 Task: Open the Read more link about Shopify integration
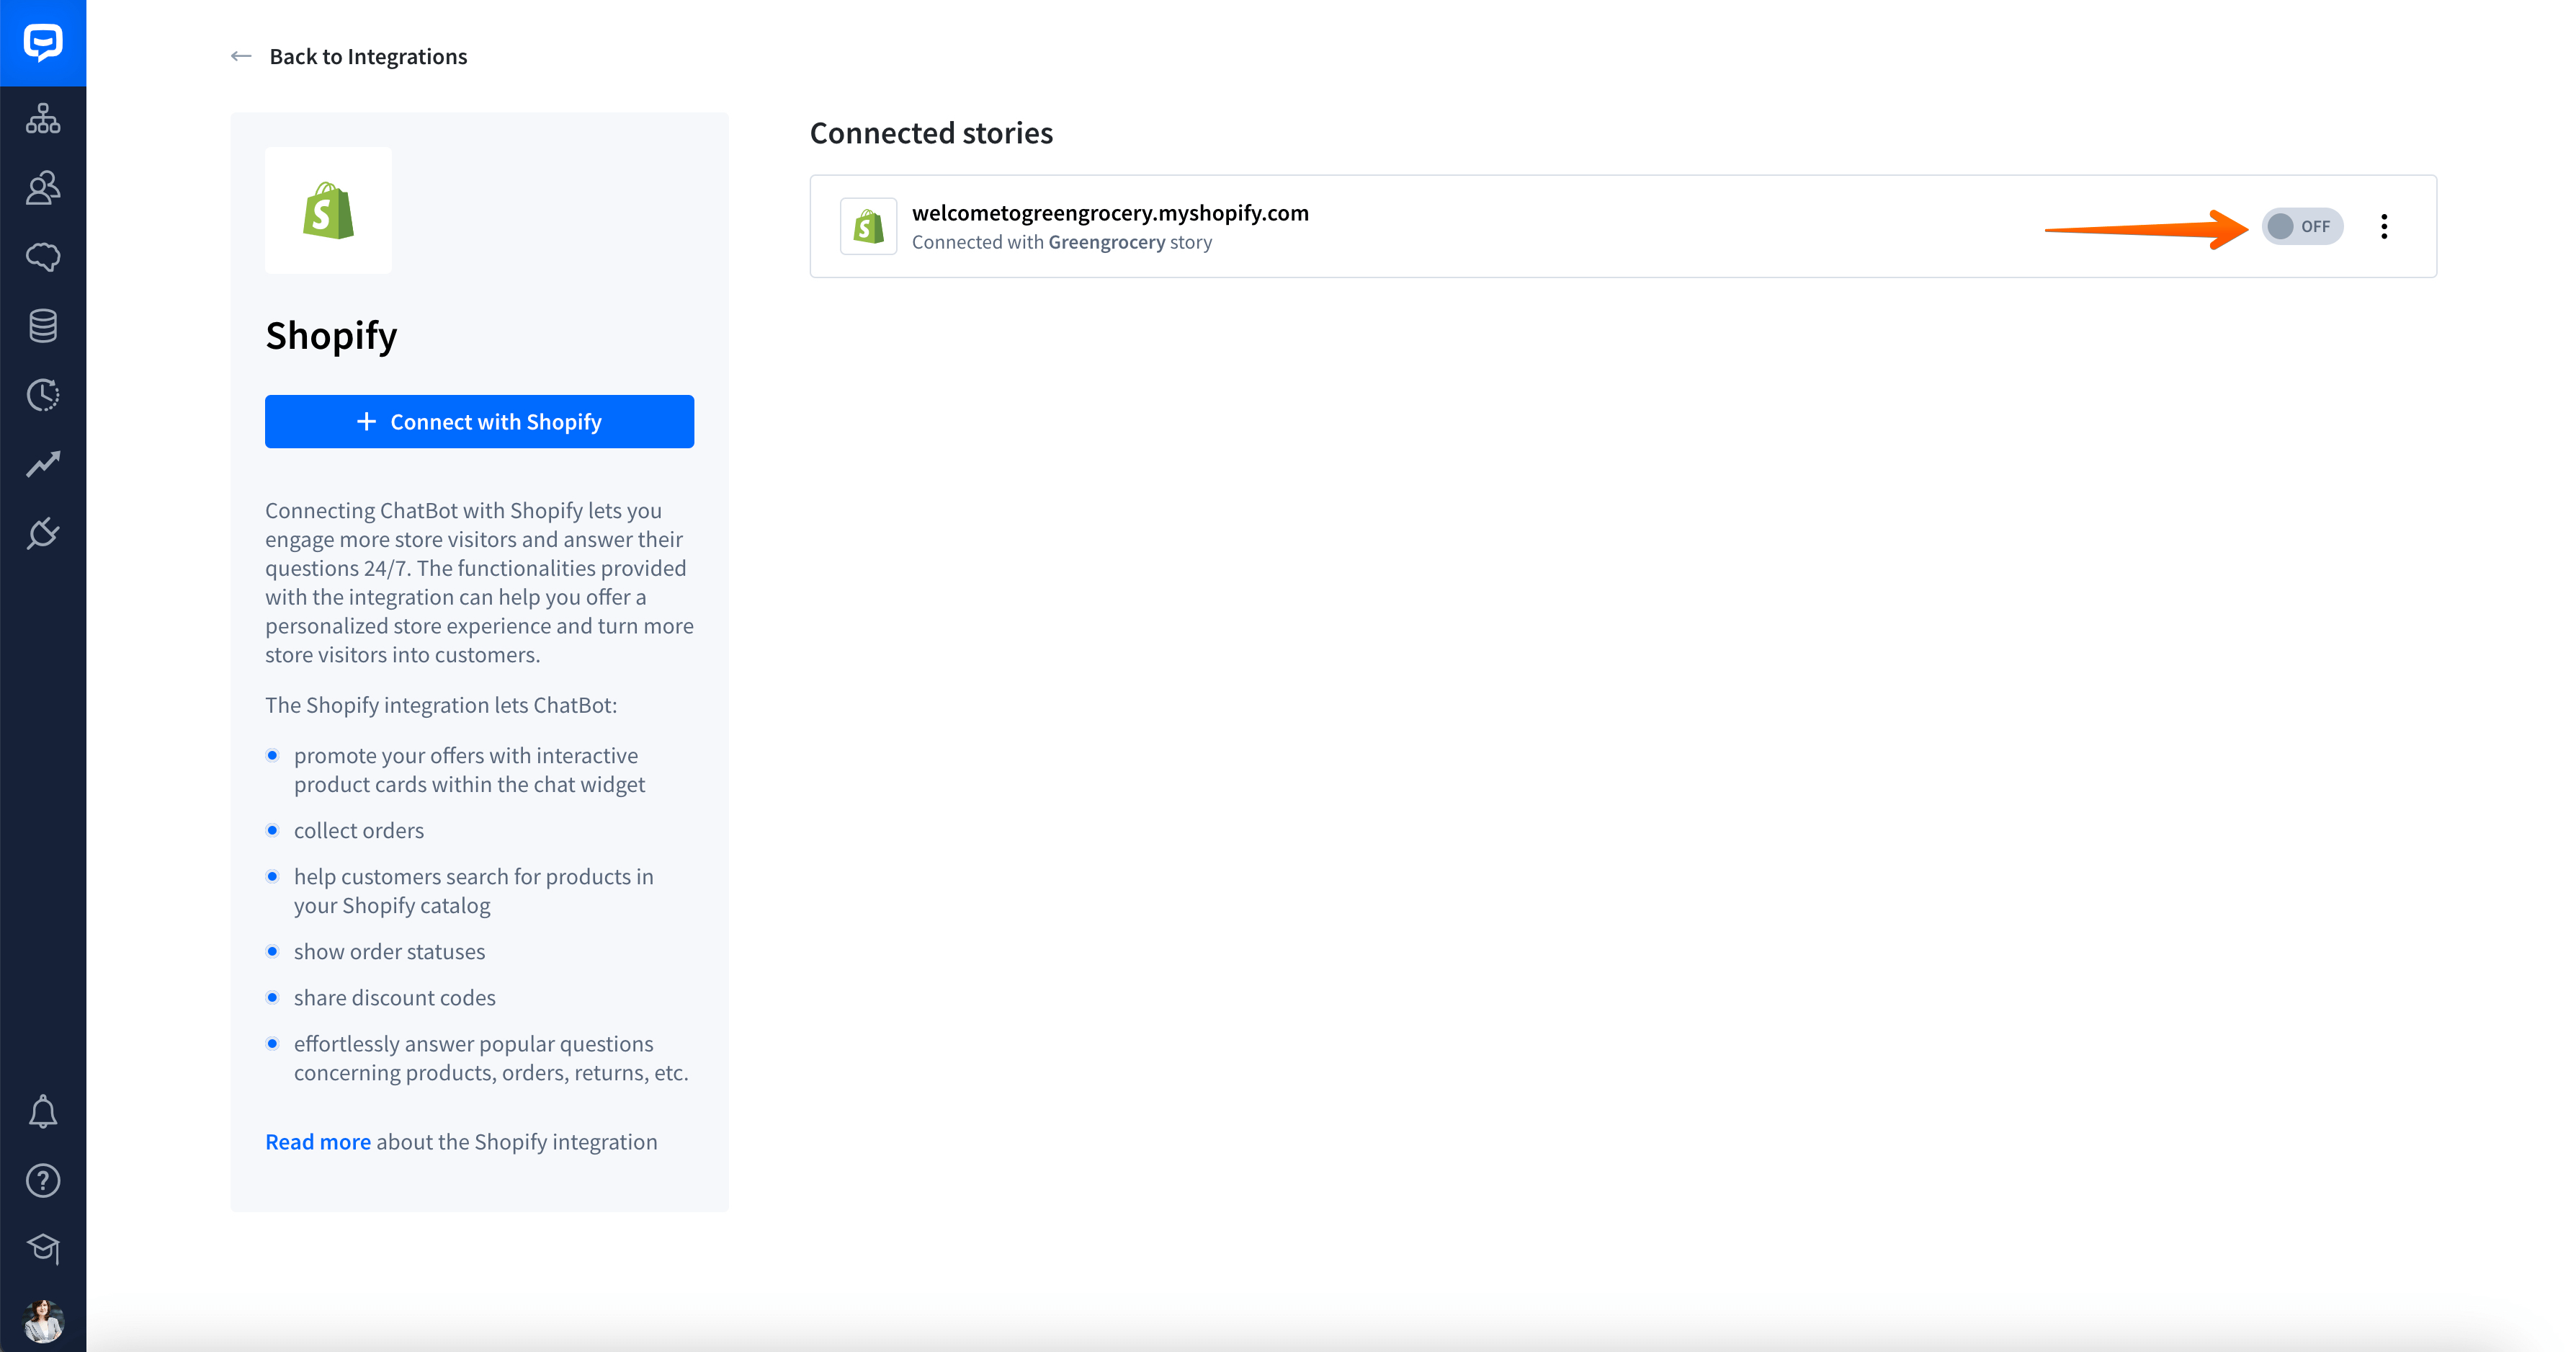point(318,1142)
